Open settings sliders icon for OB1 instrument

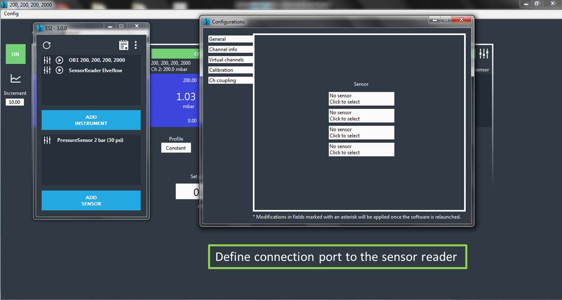point(47,60)
